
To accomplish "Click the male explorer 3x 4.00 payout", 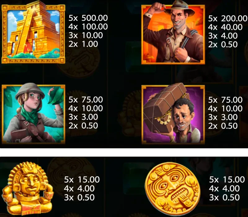I will pyautogui.click(x=223, y=36).
